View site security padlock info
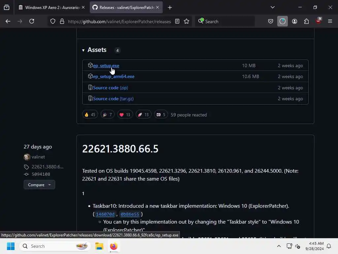 coord(62,21)
